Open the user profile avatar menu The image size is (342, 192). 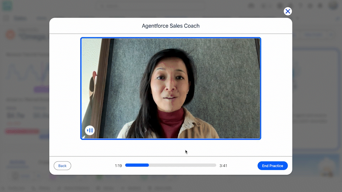click(x=333, y=6)
